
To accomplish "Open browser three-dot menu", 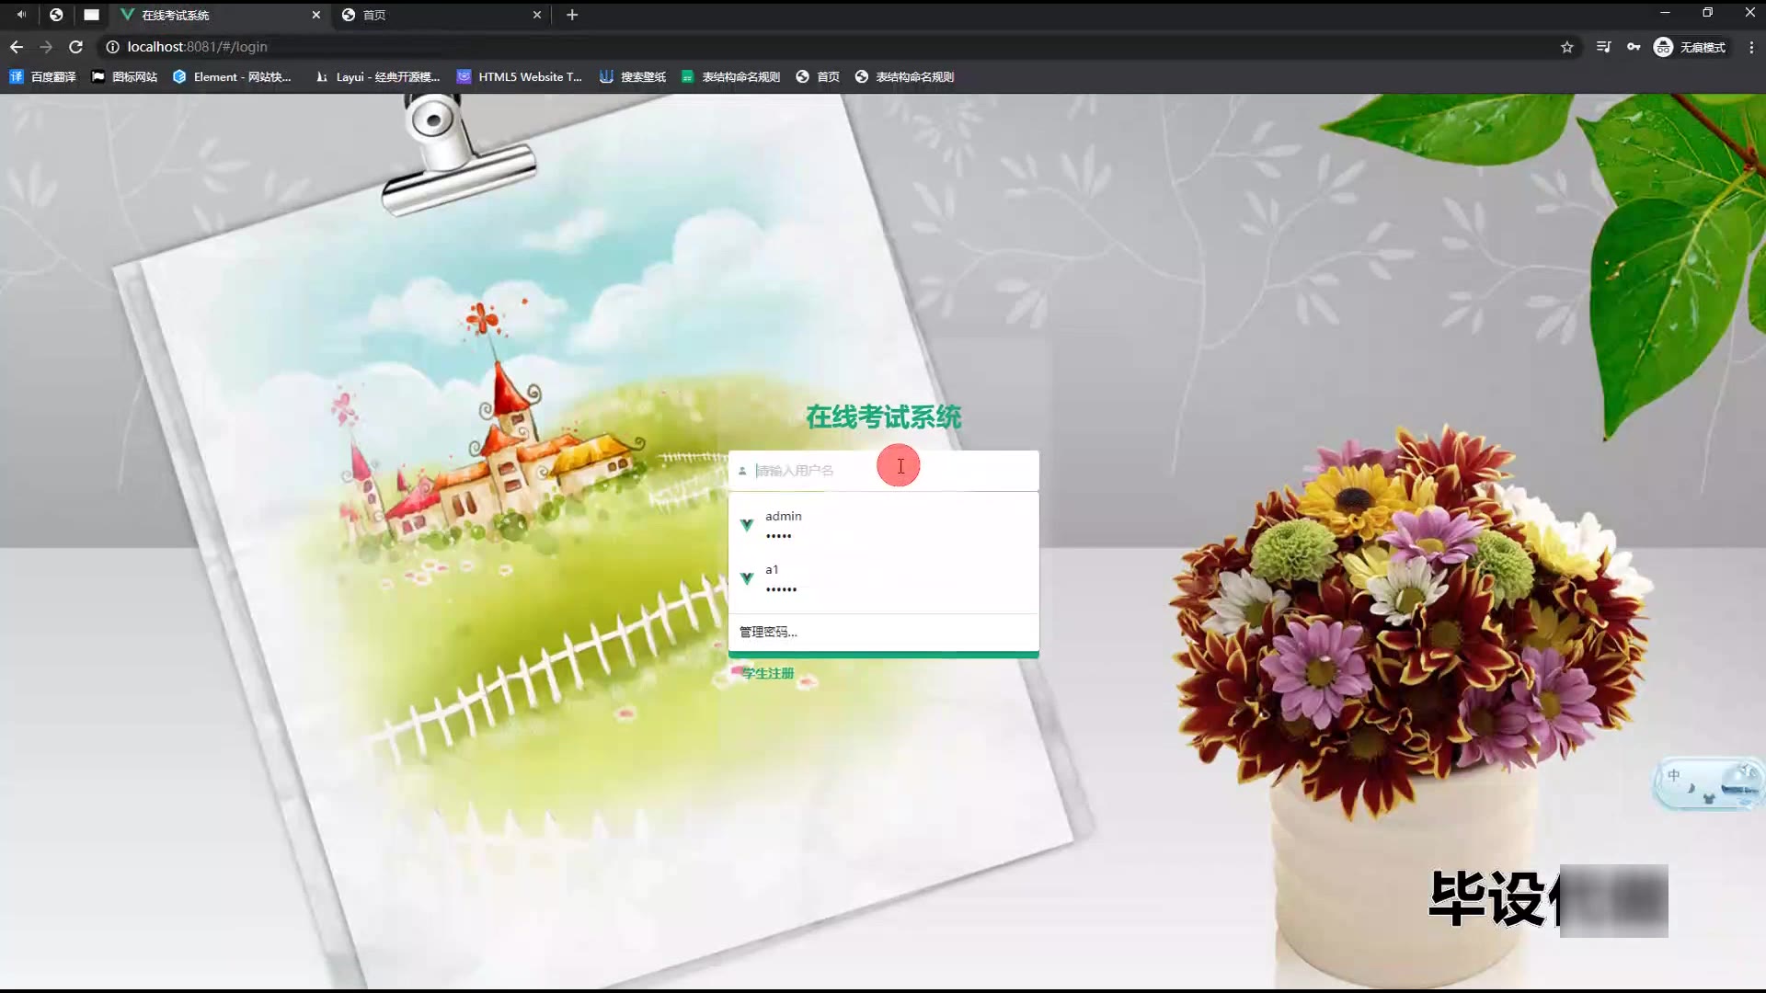I will (1750, 47).
